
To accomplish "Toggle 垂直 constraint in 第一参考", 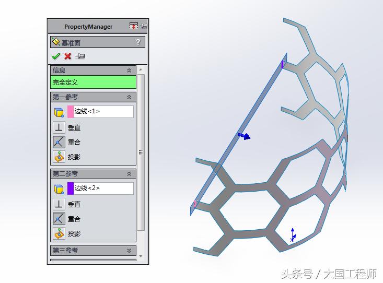I will (x=59, y=127).
